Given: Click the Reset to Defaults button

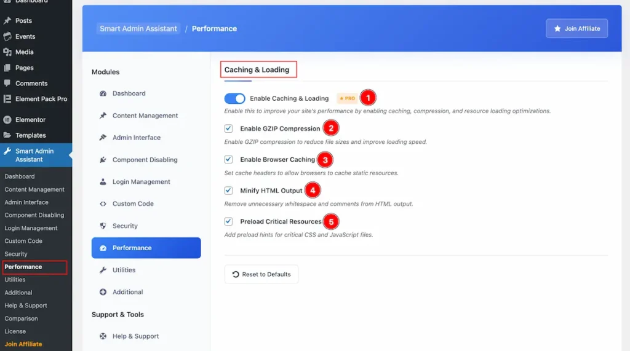Looking at the screenshot, I should coord(261,274).
